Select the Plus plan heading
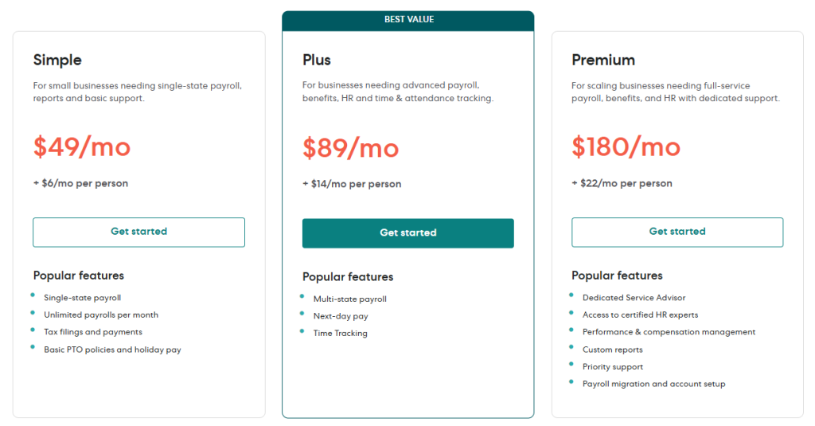Viewport: 815px width, 426px height. coord(317,61)
